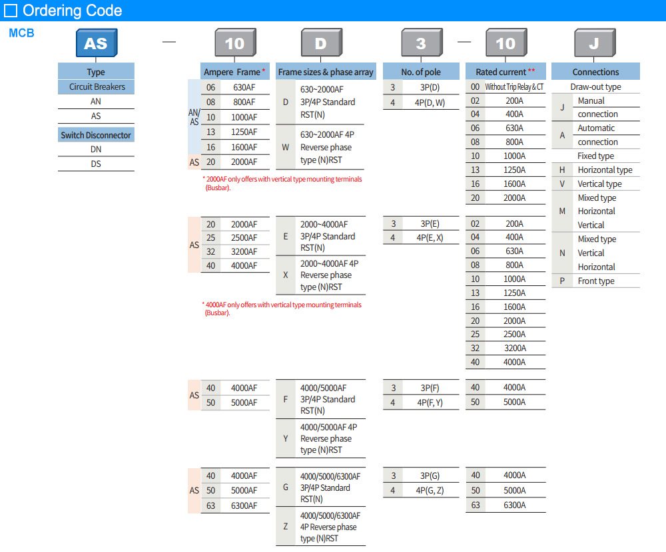Click the gray 3 block above No. of pole
The height and width of the screenshot is (552, 666).
421,44
